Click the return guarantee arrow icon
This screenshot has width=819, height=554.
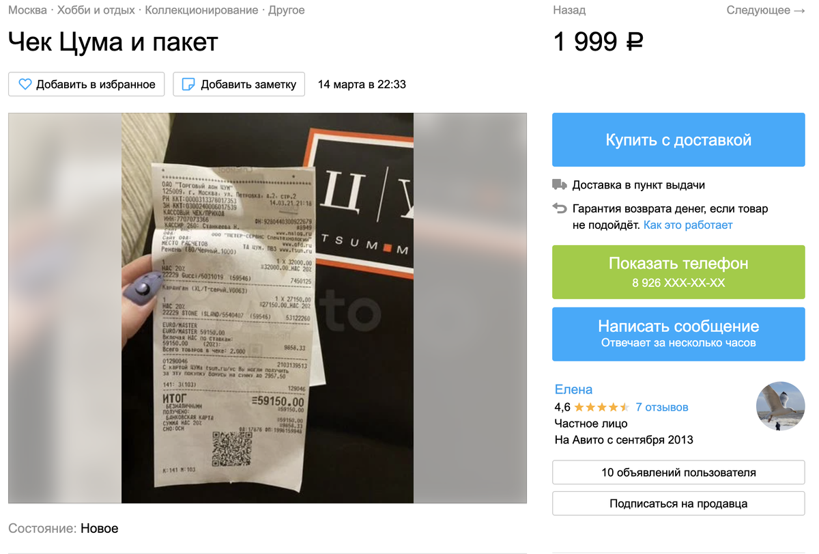560,208
